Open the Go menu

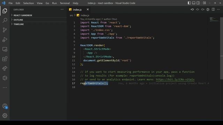[47, 3]
